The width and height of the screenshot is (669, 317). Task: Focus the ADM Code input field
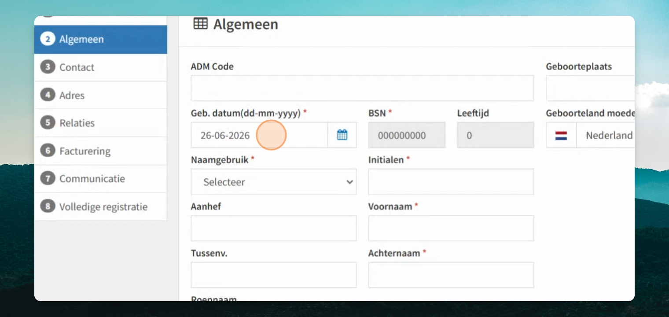[x=362, y=88]
